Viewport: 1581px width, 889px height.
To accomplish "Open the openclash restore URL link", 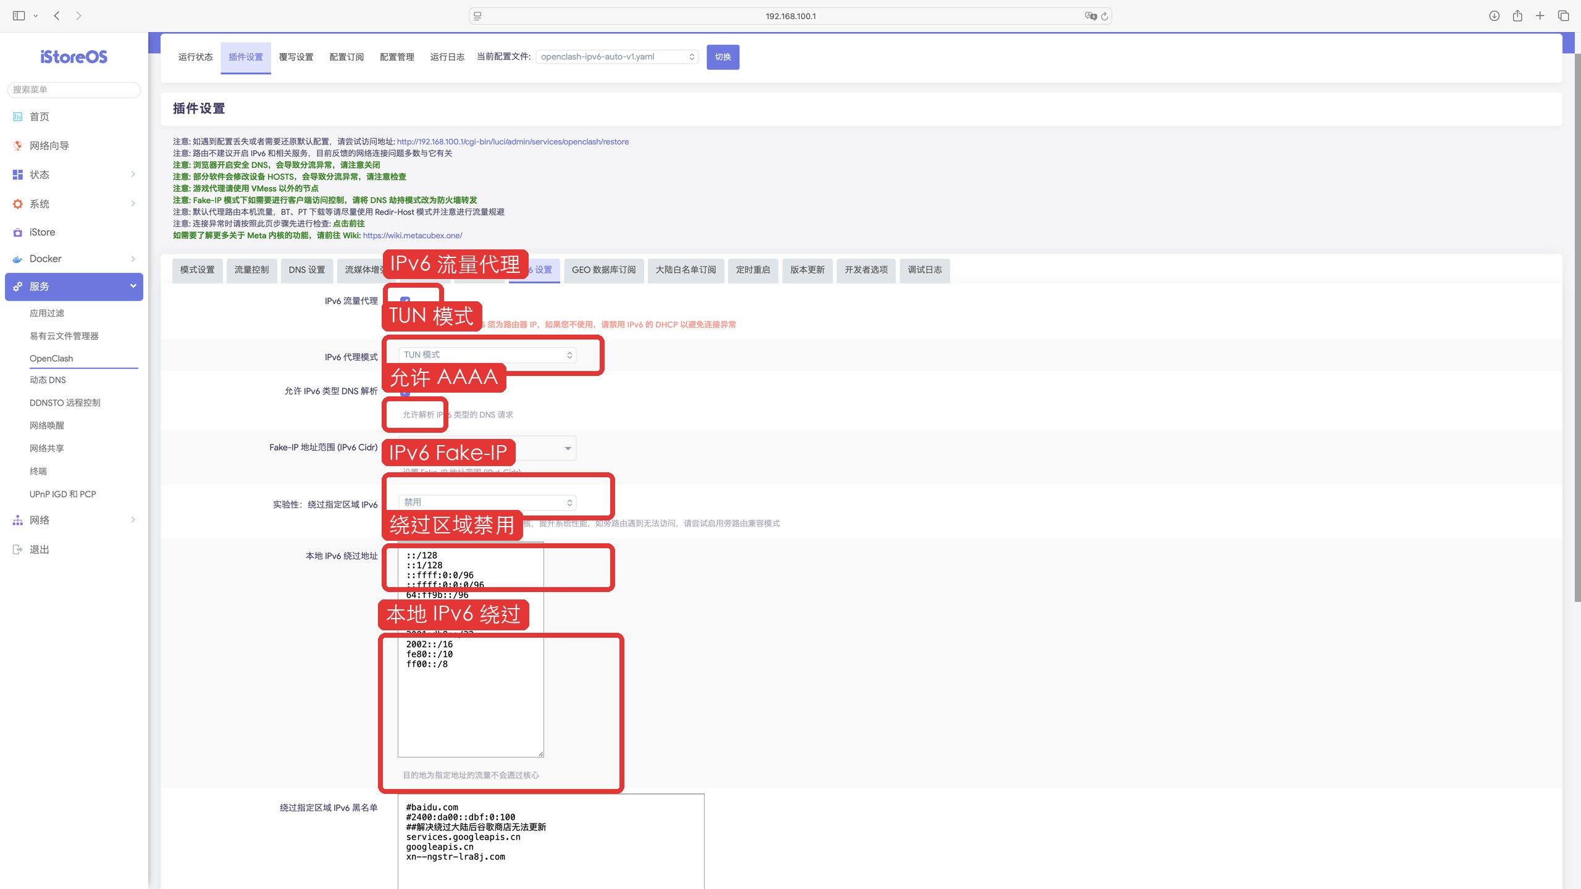I will tap(513, 142).
